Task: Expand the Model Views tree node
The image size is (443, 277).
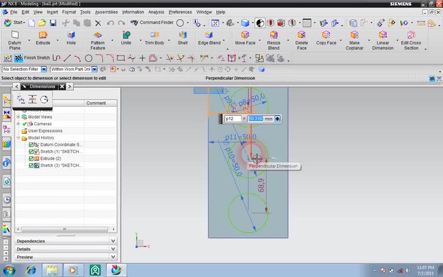Action: point(18,117)
